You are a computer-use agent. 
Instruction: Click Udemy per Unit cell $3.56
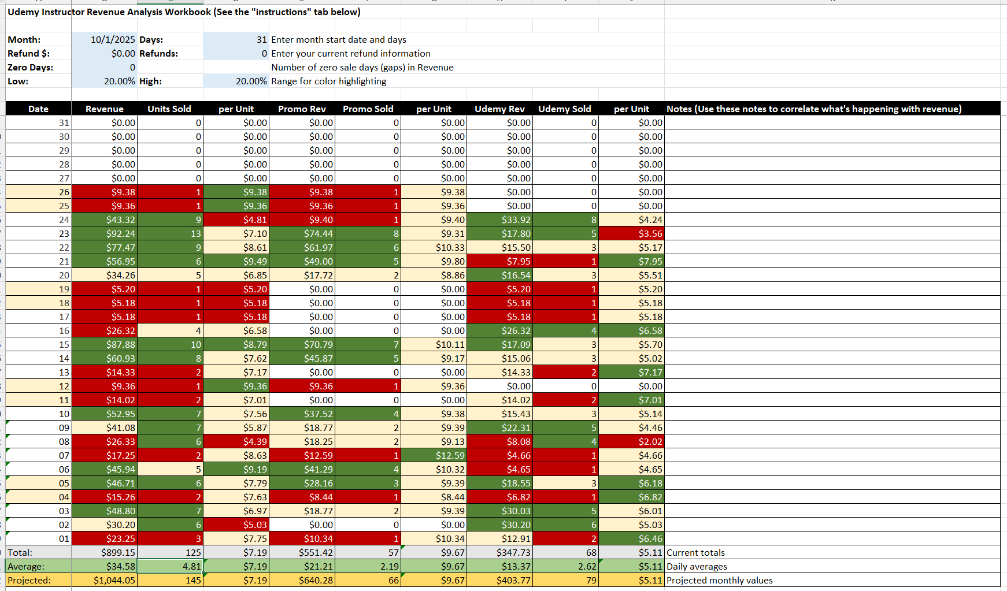point(631,233)
